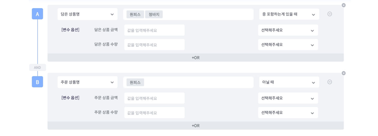Remove the 주문 상품명 condition row
Screen dimensions: 378x136
click(x=329, y=82)
